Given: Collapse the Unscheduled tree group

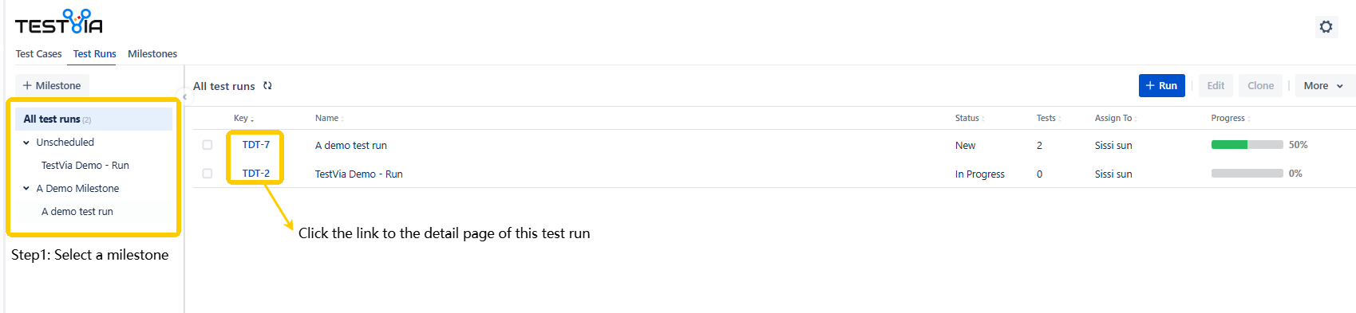Looking at the screenshot, I should coord(26,143).
